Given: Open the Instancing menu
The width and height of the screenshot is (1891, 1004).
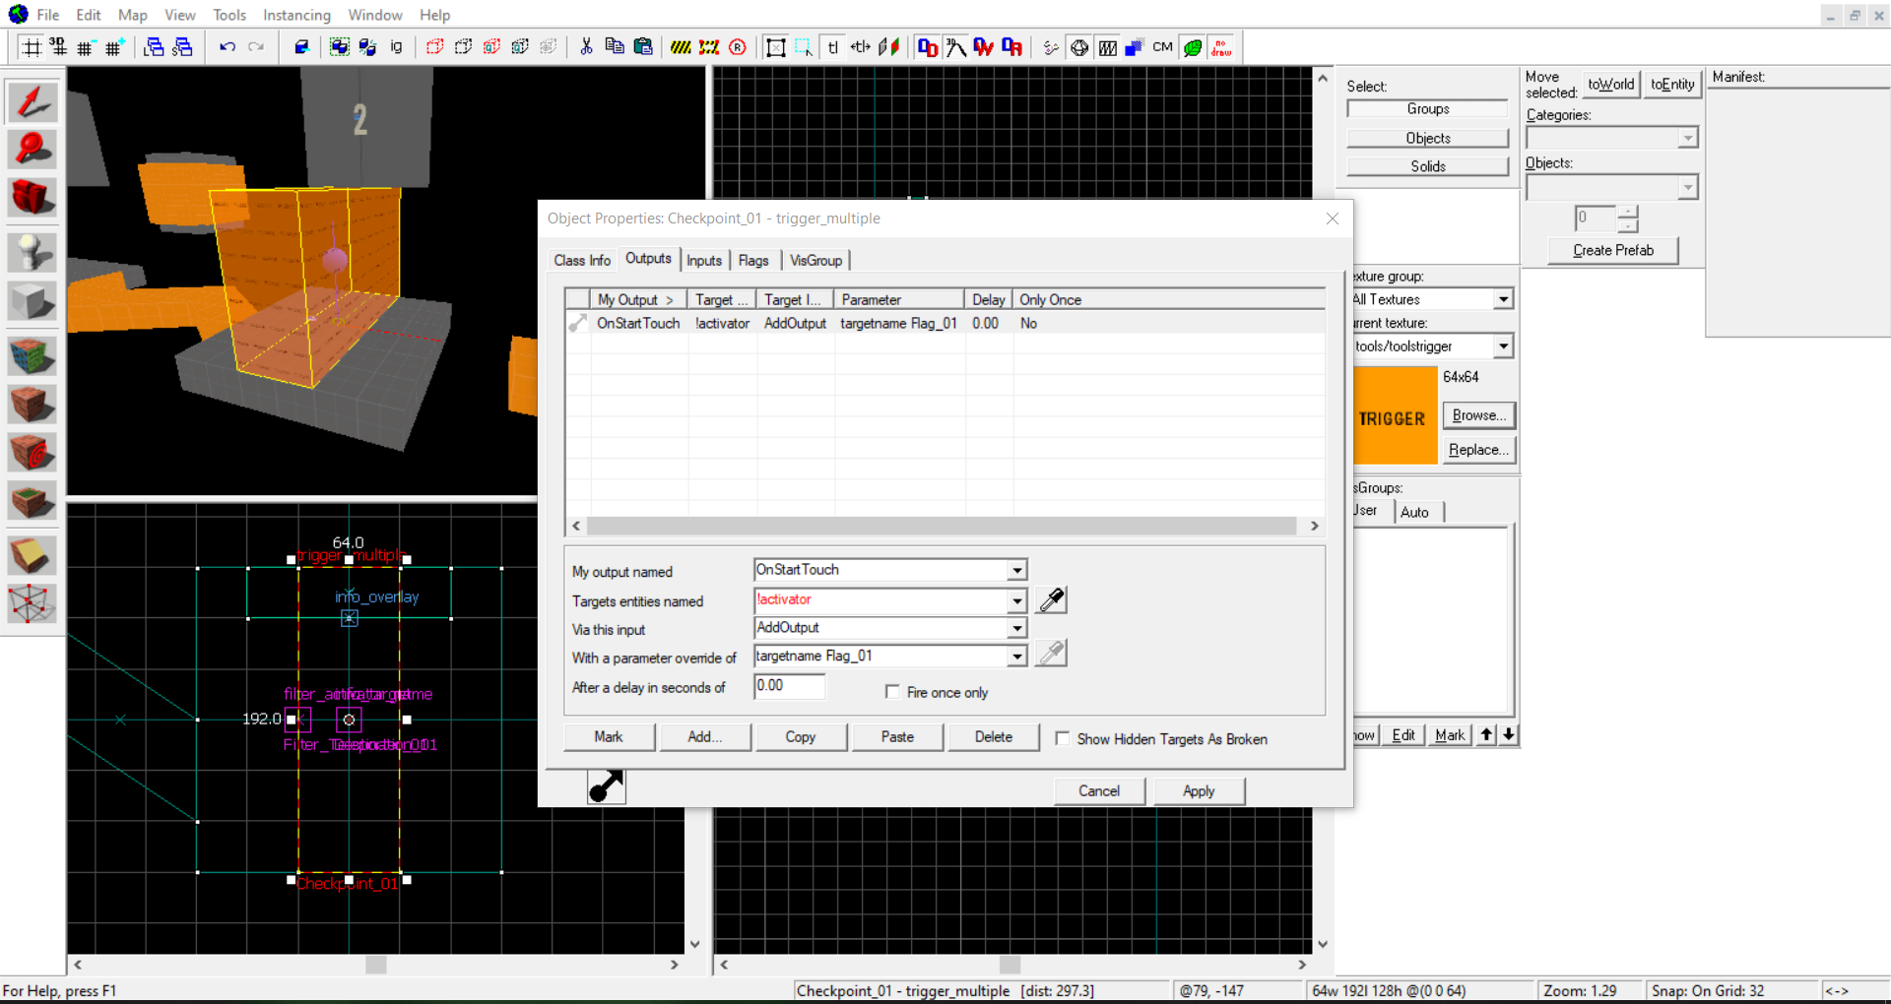Looking at the screenshot, I should click(x=296, y=15).
